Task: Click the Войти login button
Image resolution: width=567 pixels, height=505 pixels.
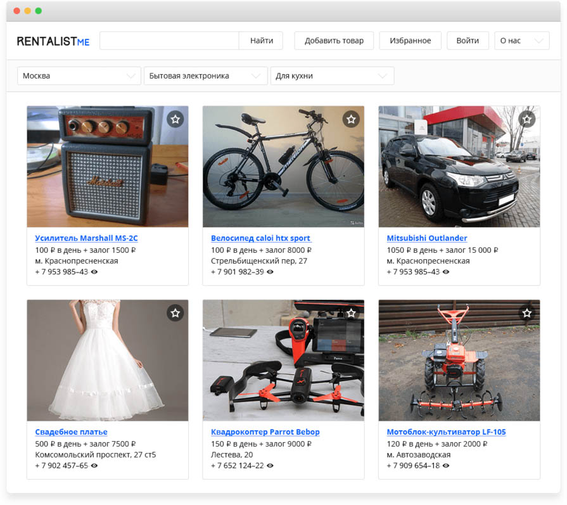Action: 468,41
